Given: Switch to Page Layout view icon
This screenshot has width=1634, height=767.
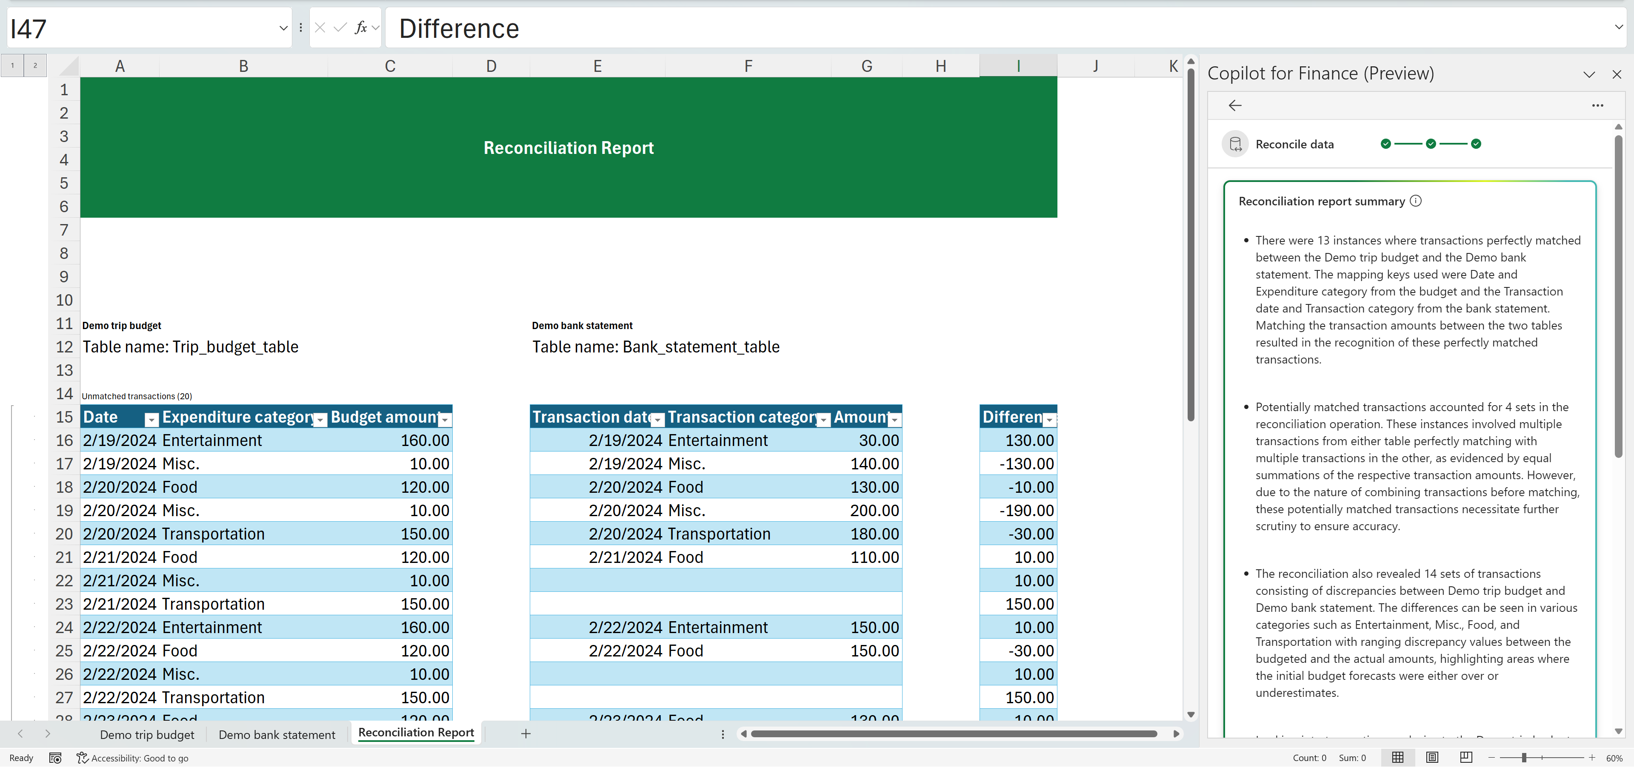Looking at the screenshot, I should 1431,758.
